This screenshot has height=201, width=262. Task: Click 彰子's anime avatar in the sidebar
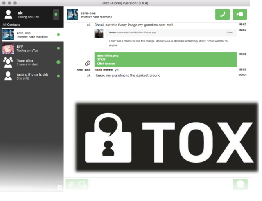pyautogui.click(x=8, y=48)
